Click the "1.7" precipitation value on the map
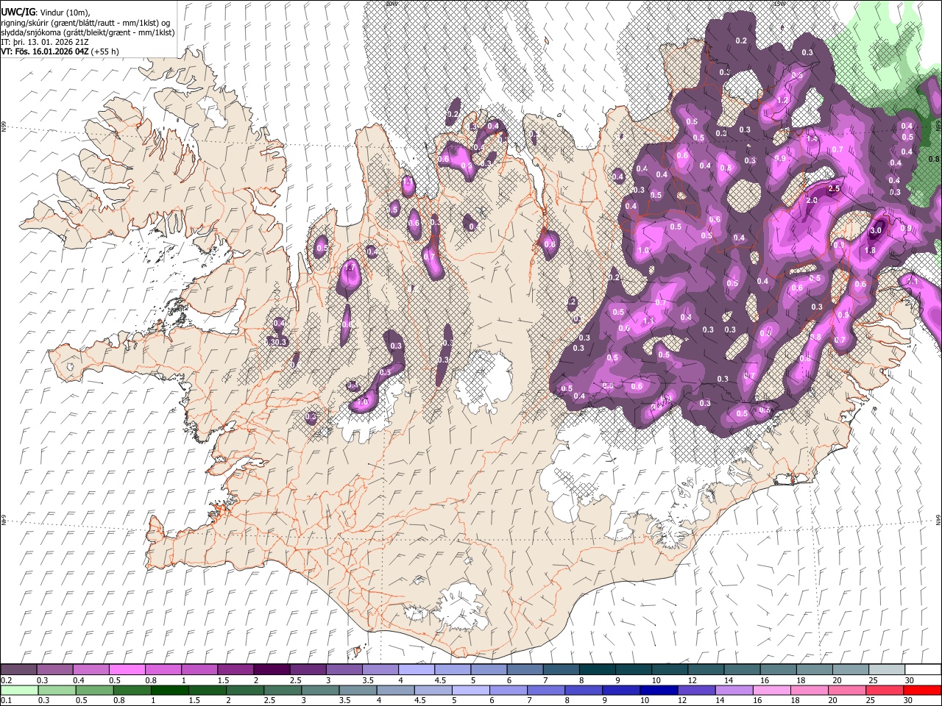942x706 pixels. [x=350, y=269]
